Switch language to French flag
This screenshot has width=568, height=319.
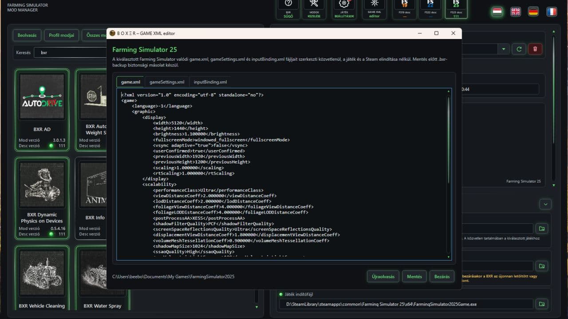click(x=551, y=12)
